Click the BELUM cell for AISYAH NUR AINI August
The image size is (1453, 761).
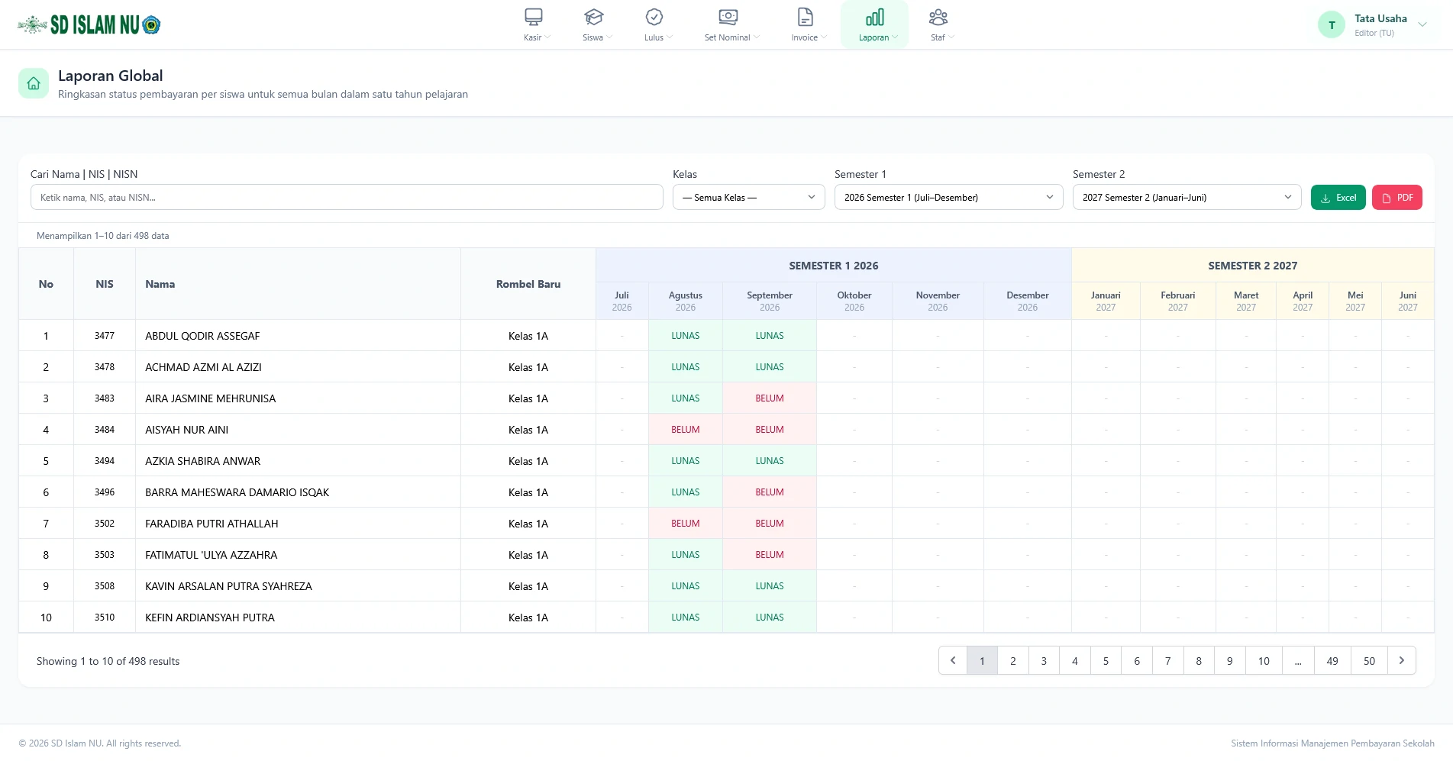tap(686, 430)
